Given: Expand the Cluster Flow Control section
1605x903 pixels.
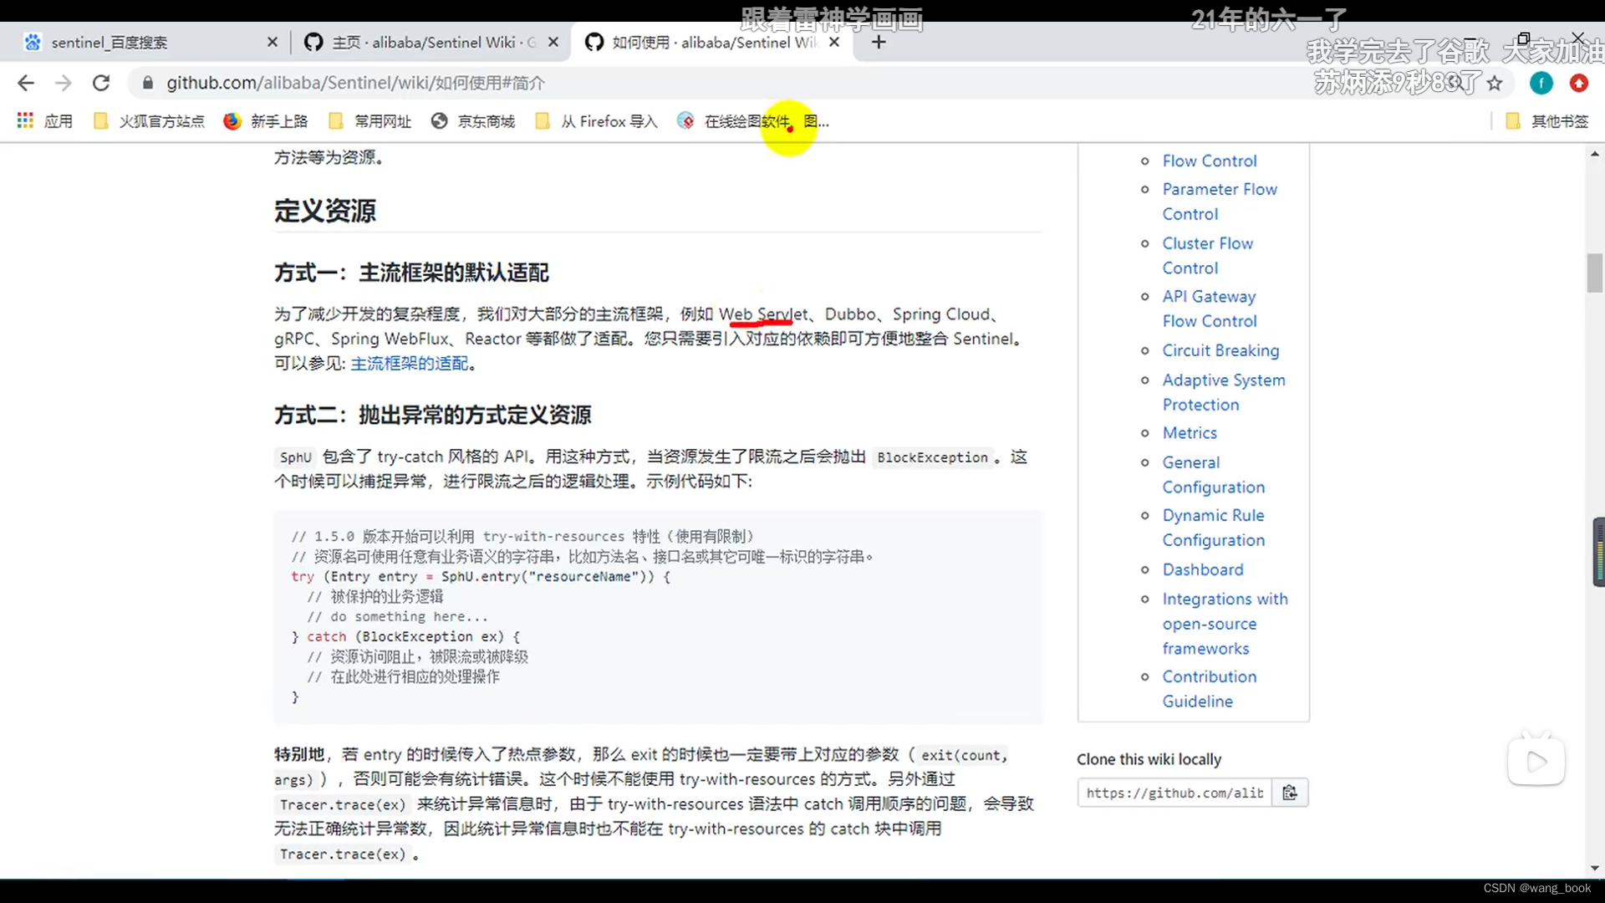Looking at the screenshot, I should [1208, 255].
